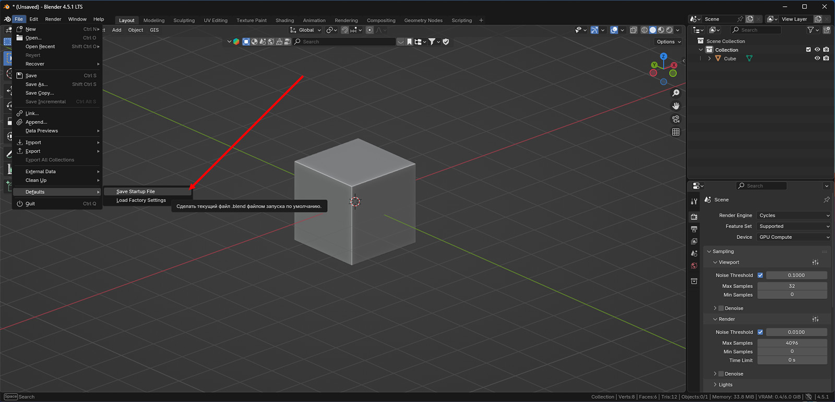835x402 pixels.
Task: Open the Output properties printer icon
Action: point(694,229)
